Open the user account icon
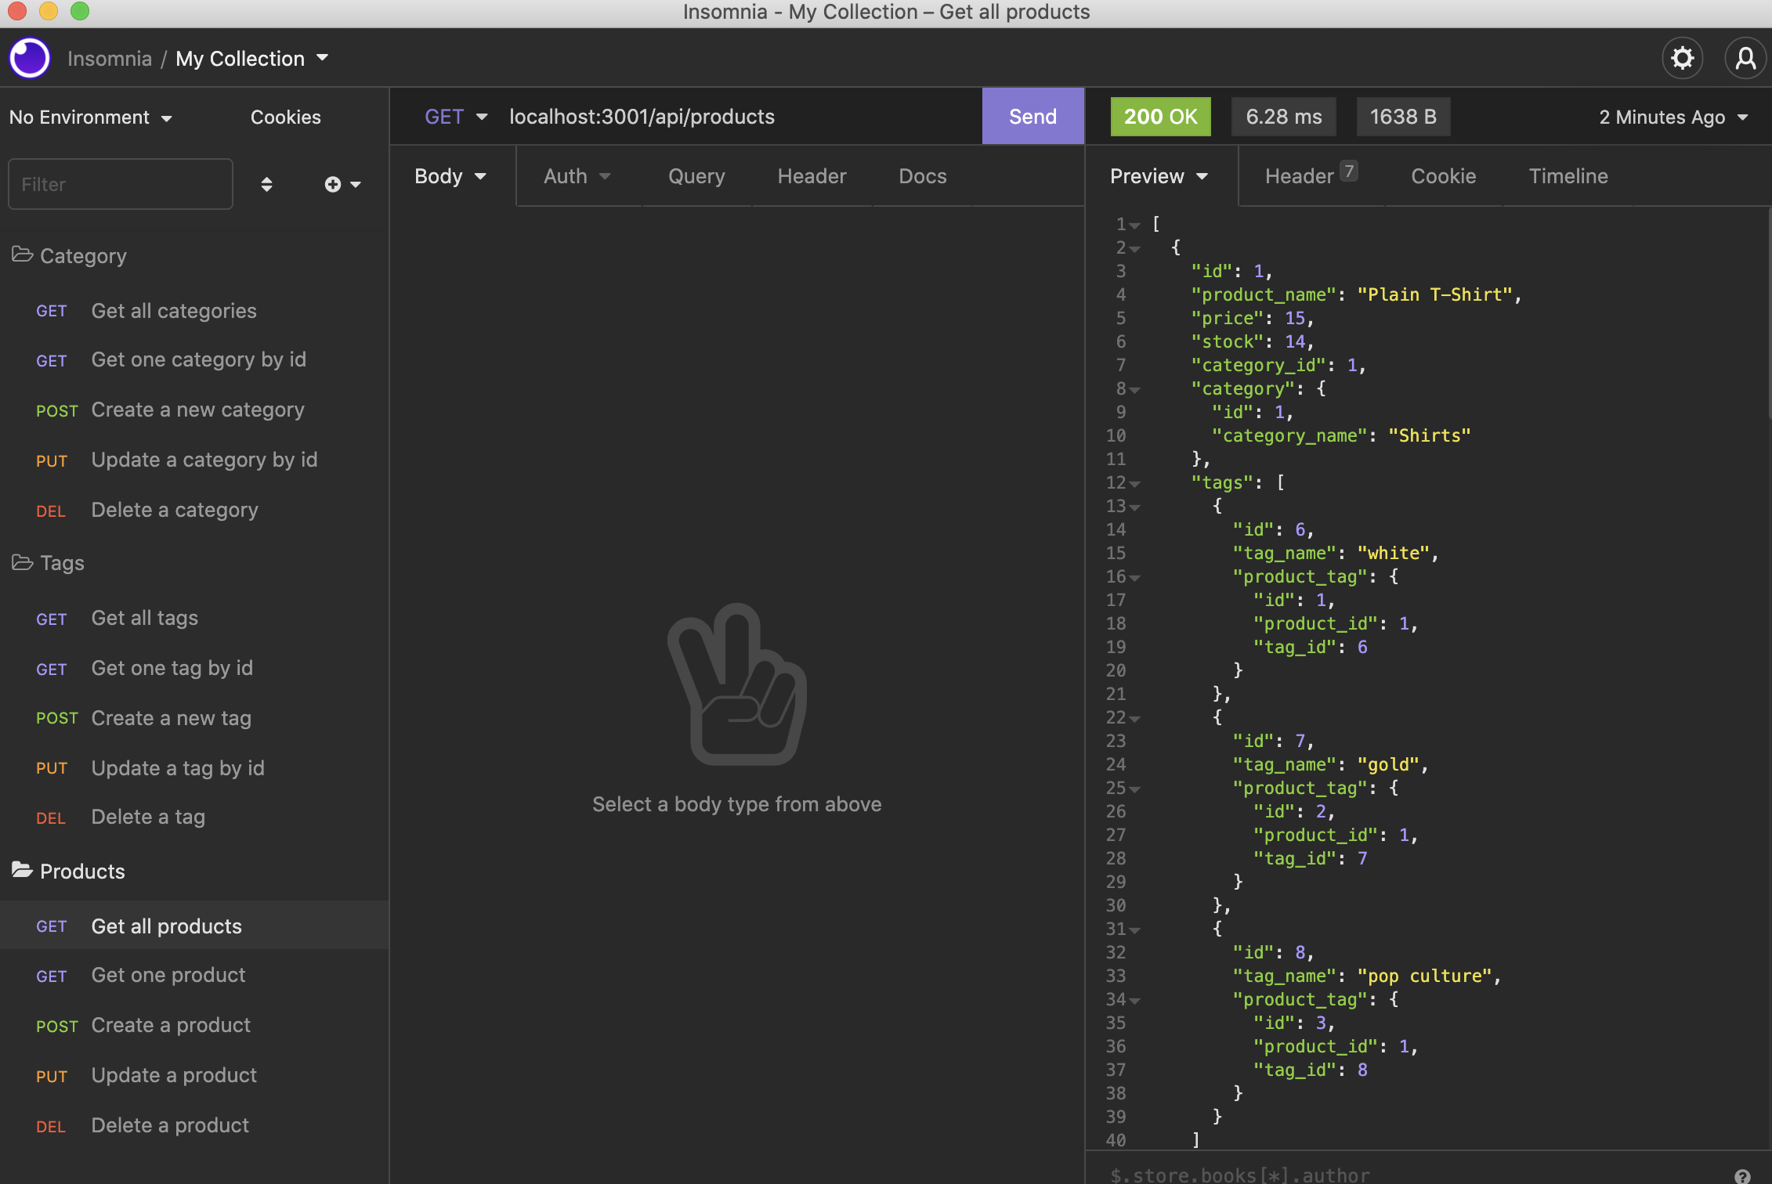This screenshot has width=1772, height=1184. point(1745,58)
